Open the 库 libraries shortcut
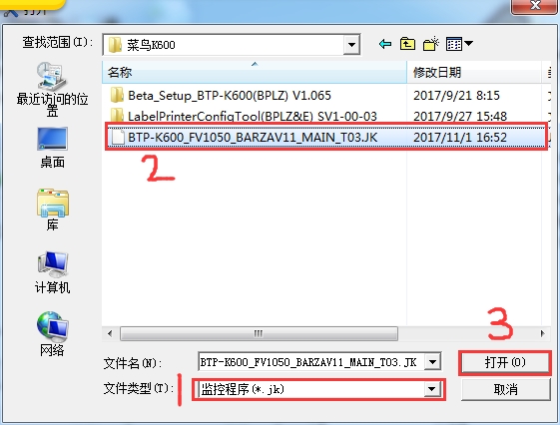560x425 pixels. coord(53,210)
